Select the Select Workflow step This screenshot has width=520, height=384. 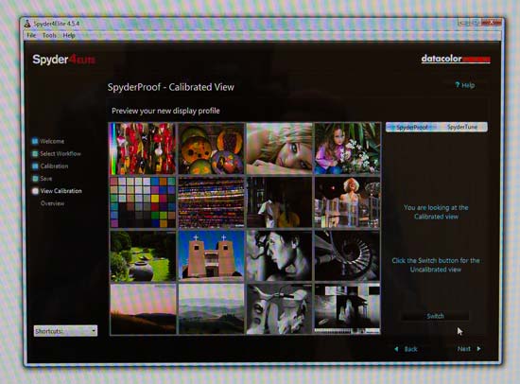[x=61, y=153]
